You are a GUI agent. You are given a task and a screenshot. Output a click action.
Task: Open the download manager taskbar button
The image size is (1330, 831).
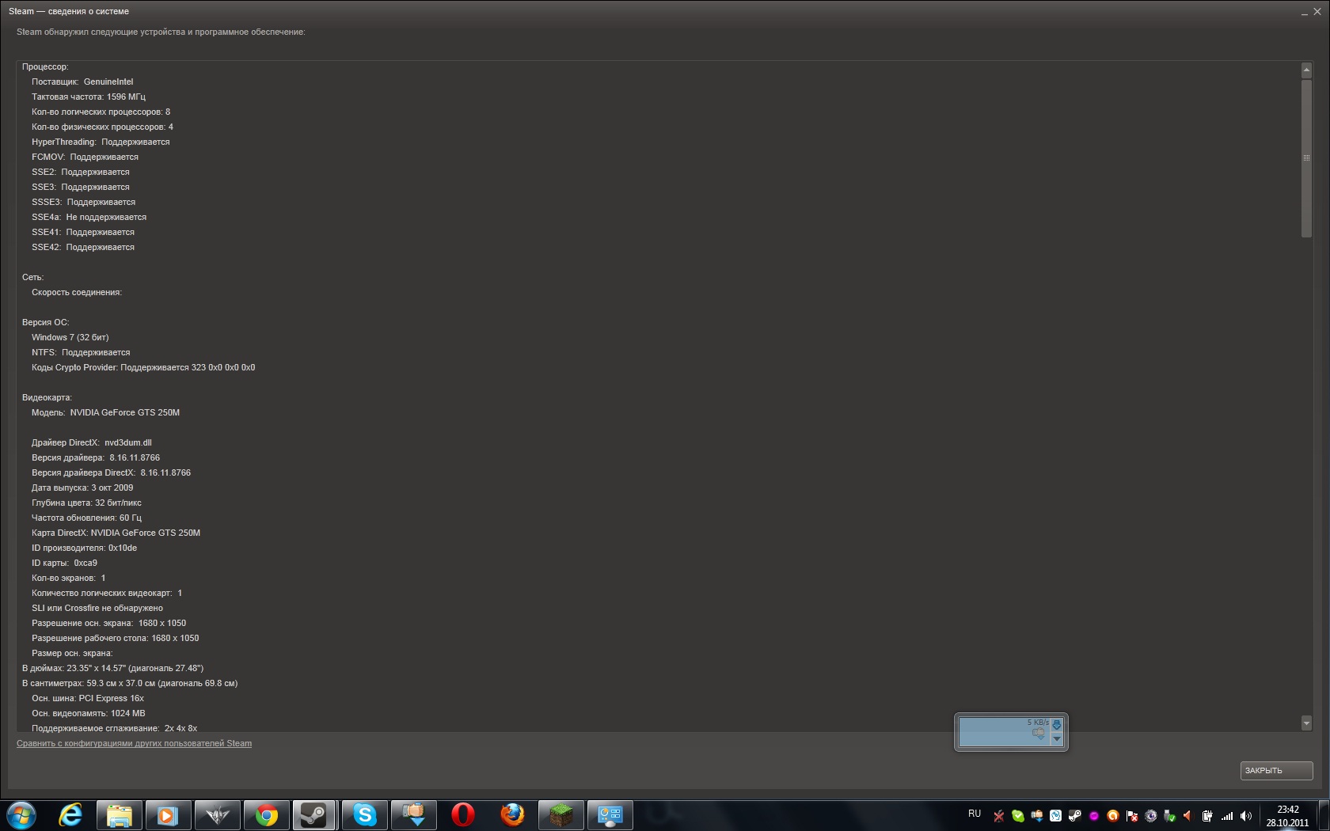pyautogui.click(x=414, y=815)
